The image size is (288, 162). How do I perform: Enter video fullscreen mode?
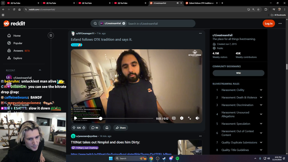coord(189,118)
